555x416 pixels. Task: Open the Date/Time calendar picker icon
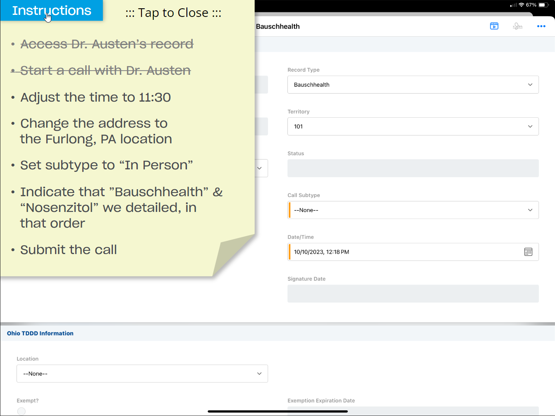coord(528,252)
